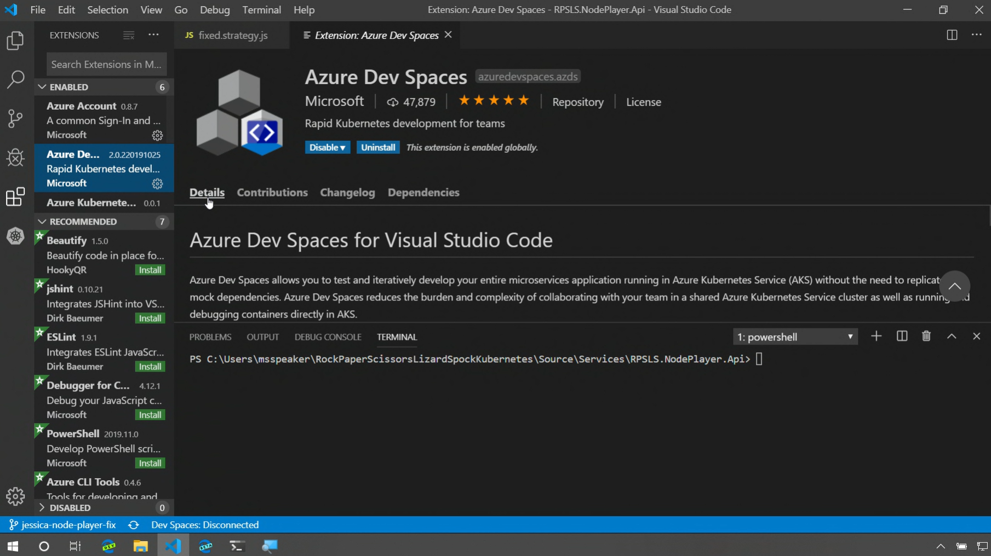Image resolution: width=991 pixels, height=556 pixels.
Task: Open the powershell terminal selector dropdown
Action: [x=795, y=337]
